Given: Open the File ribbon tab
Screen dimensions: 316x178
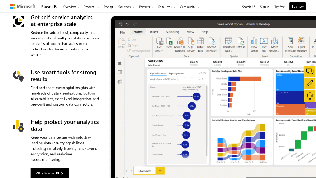Looking at the screenshot, I should 122,32.
